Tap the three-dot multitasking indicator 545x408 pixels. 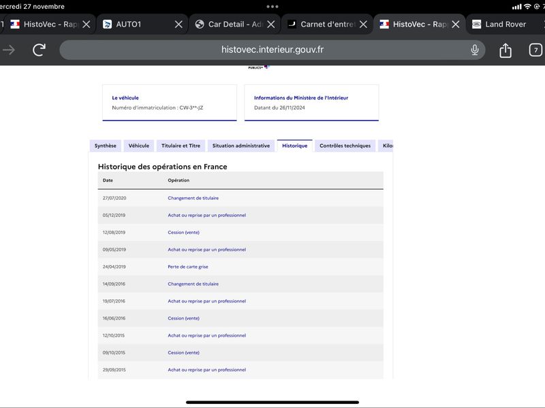click(272, 7)
